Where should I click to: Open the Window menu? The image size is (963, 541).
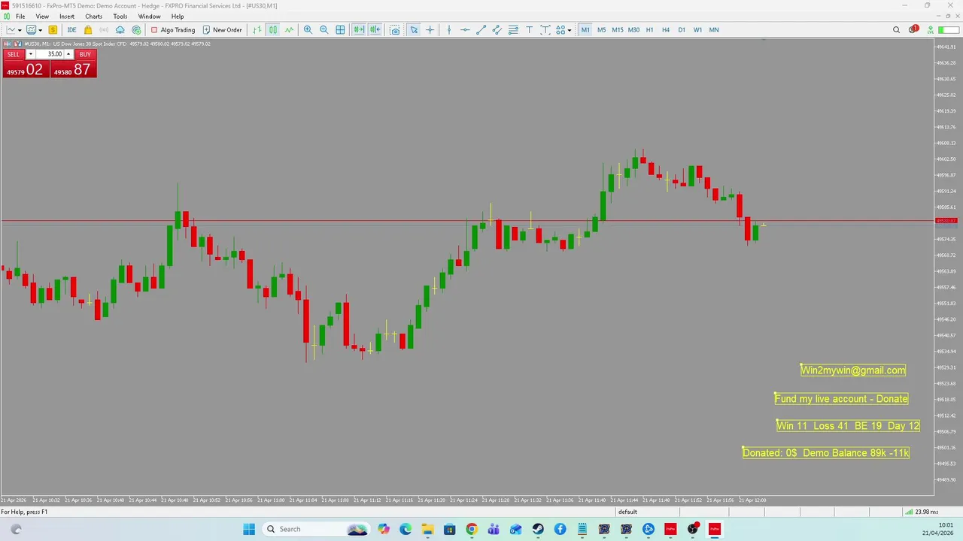(149, 16)
